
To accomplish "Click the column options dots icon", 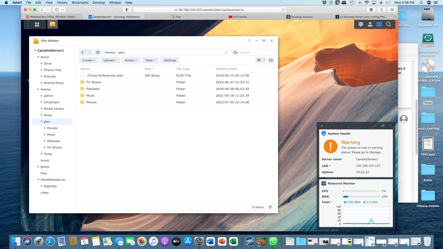I will 272,69.
